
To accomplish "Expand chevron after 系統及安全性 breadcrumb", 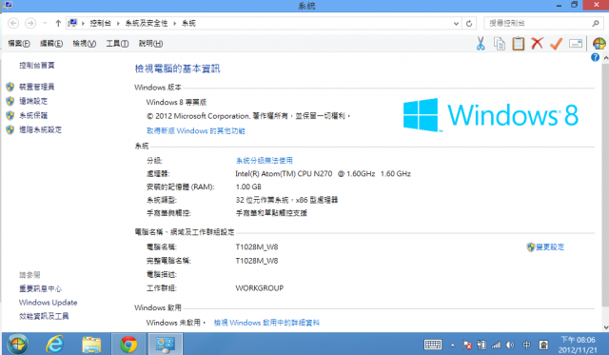I will [x=175, y=23].
